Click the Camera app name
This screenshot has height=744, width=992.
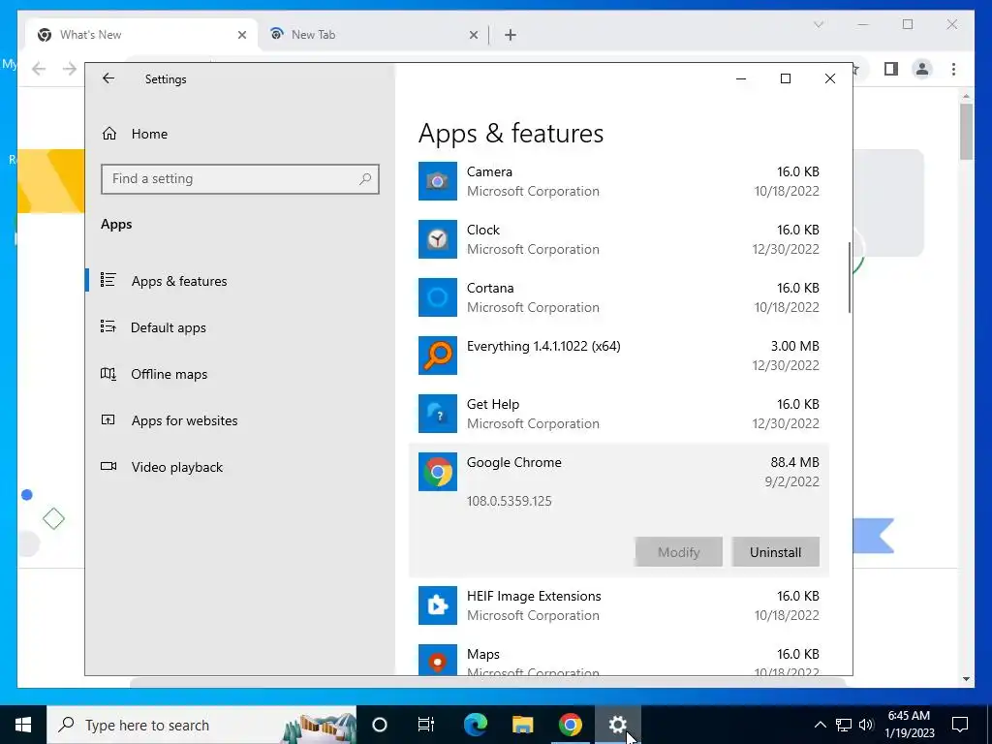[489, 171]
